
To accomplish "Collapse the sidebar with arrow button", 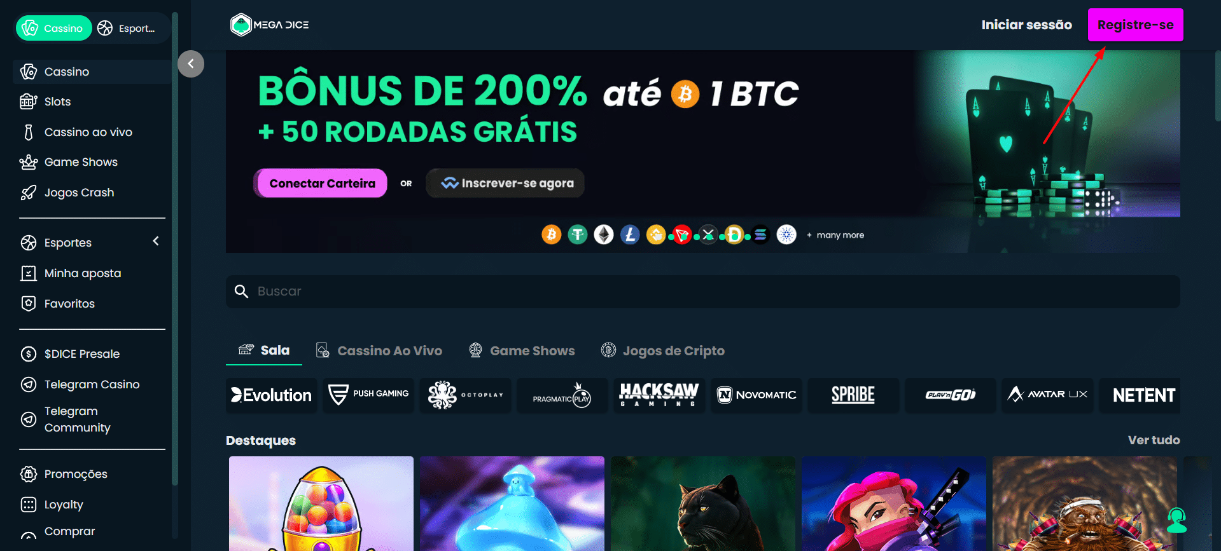I will [191, 64].
